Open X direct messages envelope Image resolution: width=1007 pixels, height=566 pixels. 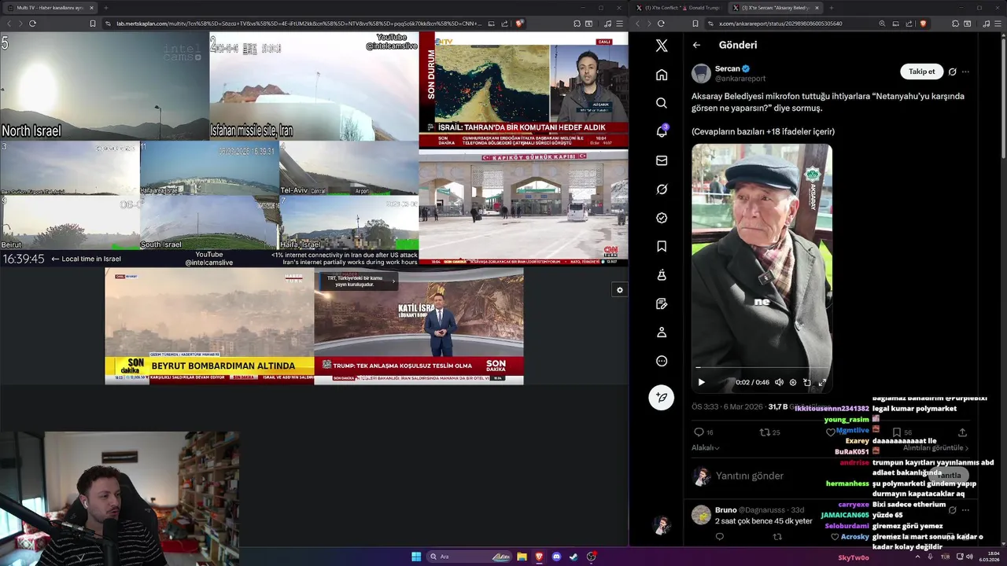662,160
